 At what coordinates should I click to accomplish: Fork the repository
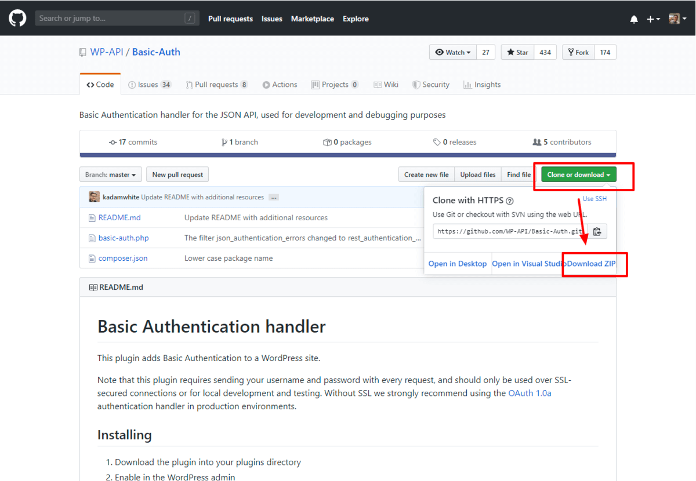(579, 52)
